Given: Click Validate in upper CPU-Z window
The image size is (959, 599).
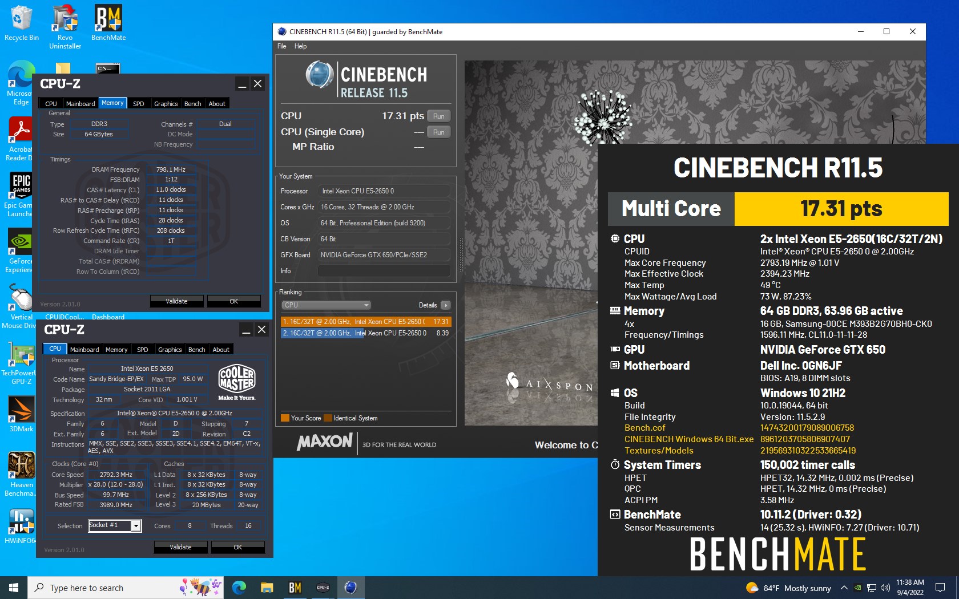Looking at the screenshot, I should [176, 301].
